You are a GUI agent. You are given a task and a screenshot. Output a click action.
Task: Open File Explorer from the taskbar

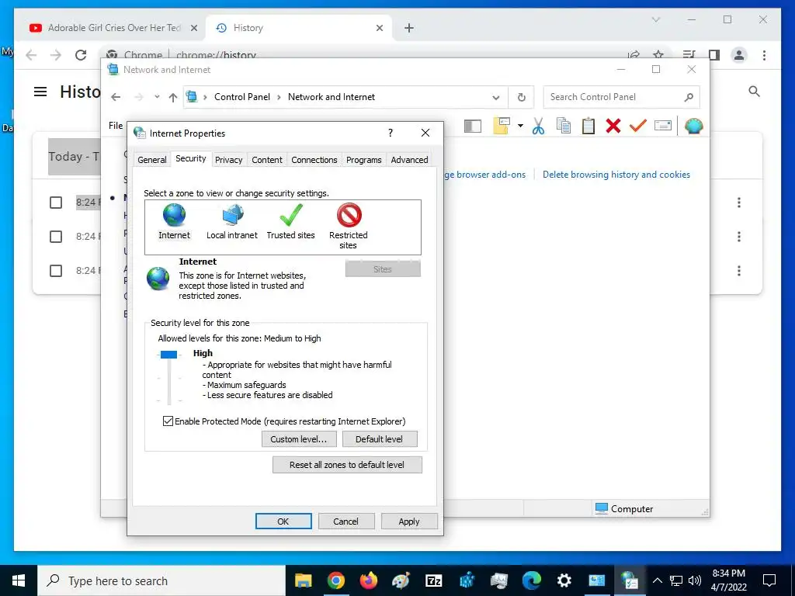point(304,580)
